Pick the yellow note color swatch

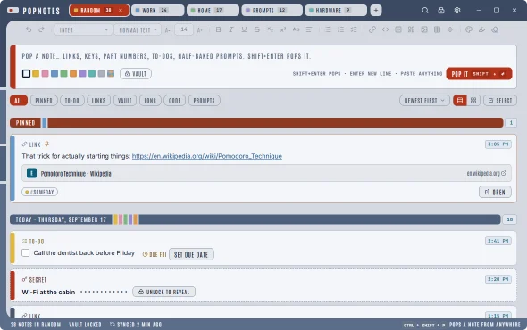pos(36,73)
